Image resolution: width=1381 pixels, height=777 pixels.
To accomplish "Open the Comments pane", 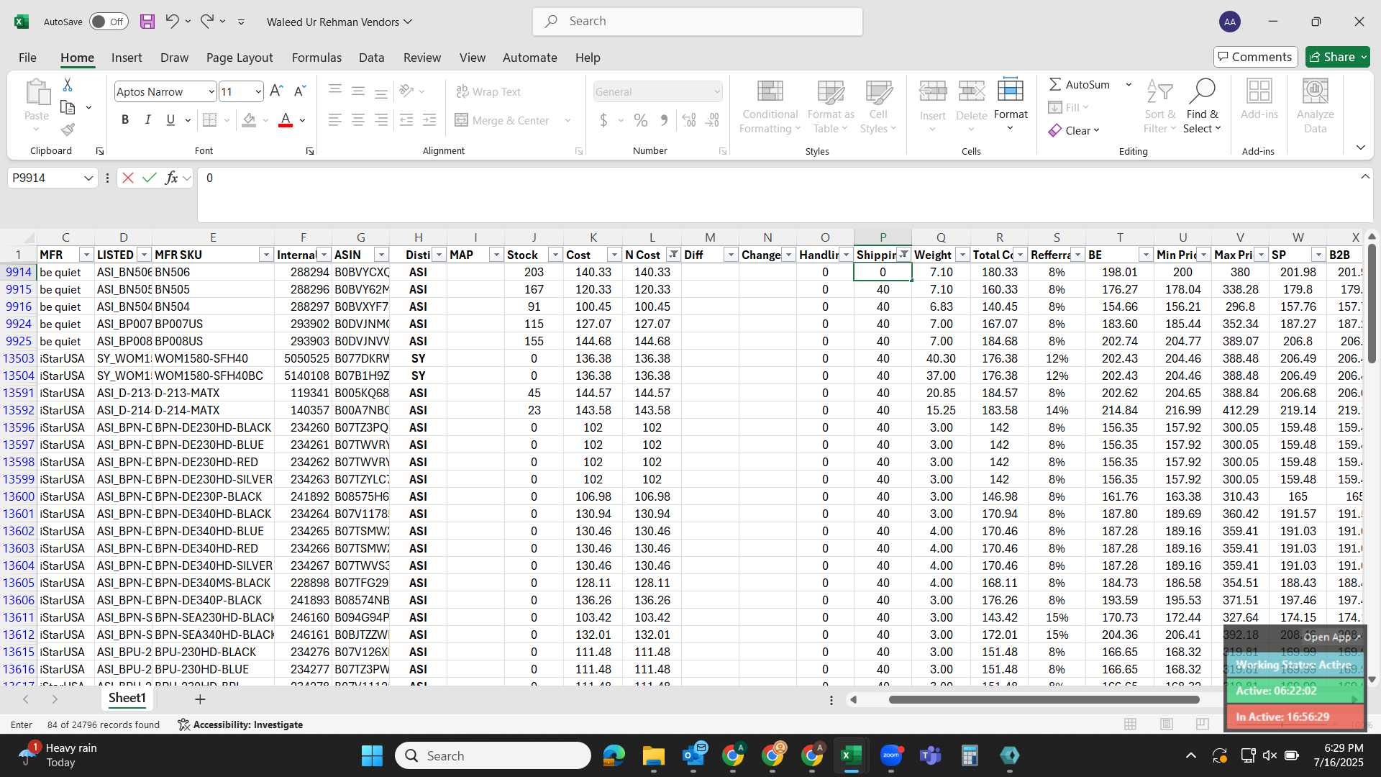I will (1256, 57).
